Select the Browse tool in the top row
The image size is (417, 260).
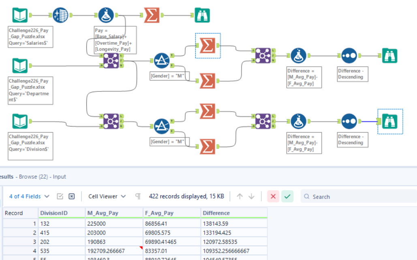coord(202,15)
